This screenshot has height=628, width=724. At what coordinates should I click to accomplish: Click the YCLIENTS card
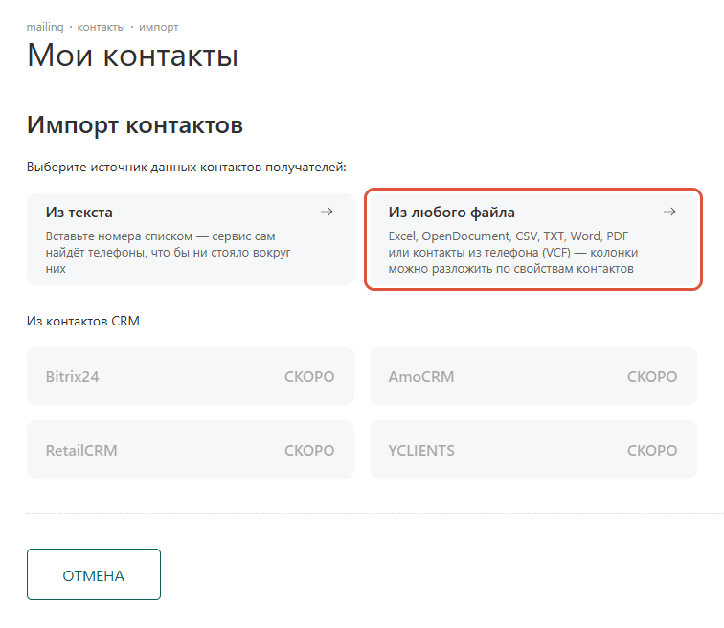coord(532,449)
